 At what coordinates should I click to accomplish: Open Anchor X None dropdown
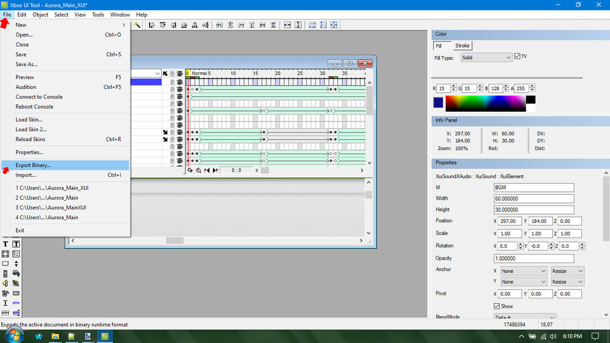[x=523, y=271]
